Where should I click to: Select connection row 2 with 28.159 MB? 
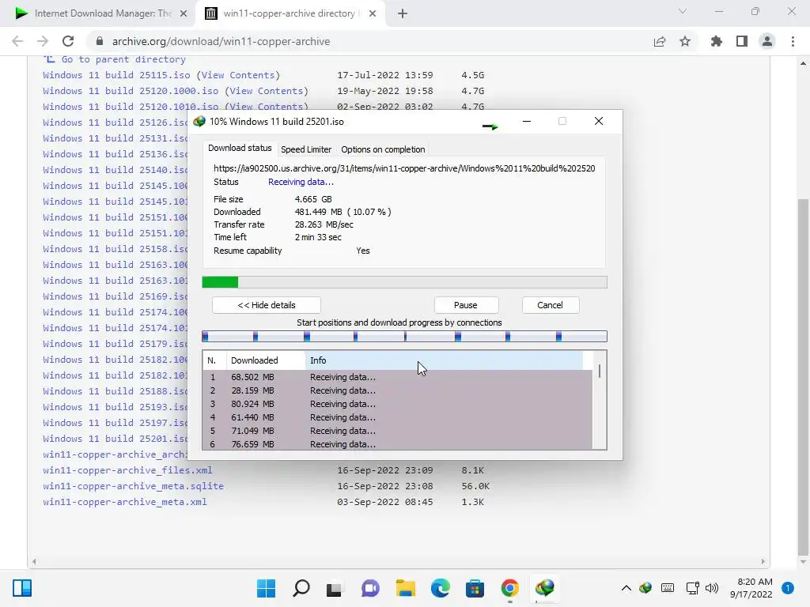point(397,390)
